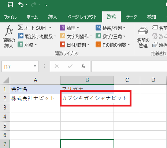Switch to the 校閲 tab

152,17
